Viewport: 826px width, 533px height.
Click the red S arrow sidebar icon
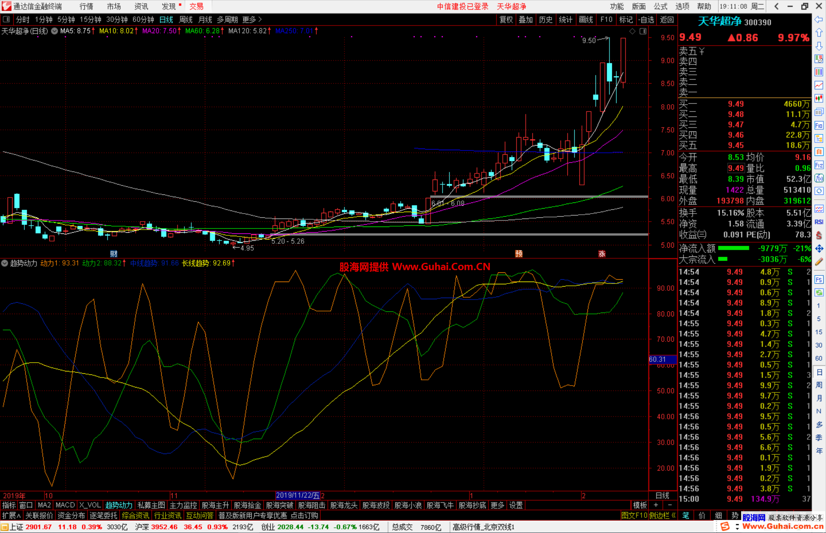[819, 235]
